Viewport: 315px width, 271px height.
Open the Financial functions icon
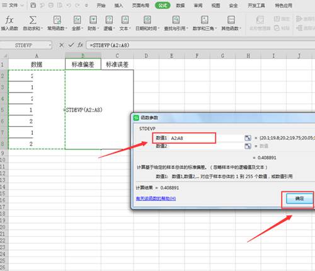pos(93,20)
